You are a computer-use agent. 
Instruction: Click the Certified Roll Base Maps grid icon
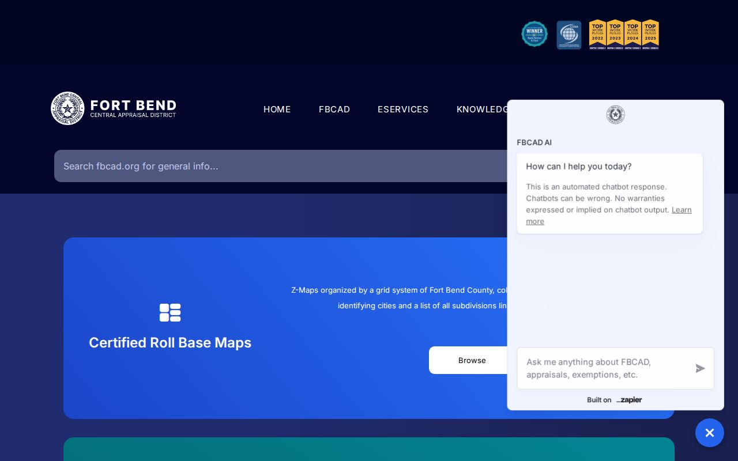[x=170, y=312]
